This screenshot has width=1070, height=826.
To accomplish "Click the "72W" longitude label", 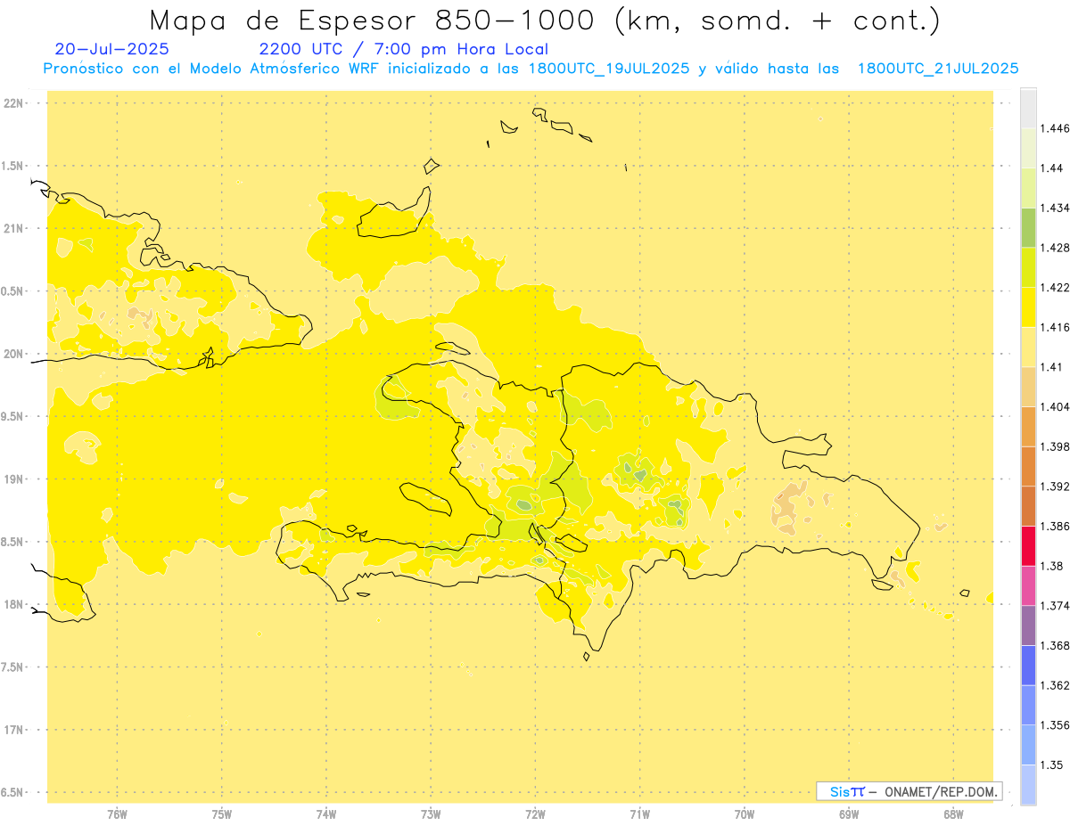I will click(x=535, y=814).
